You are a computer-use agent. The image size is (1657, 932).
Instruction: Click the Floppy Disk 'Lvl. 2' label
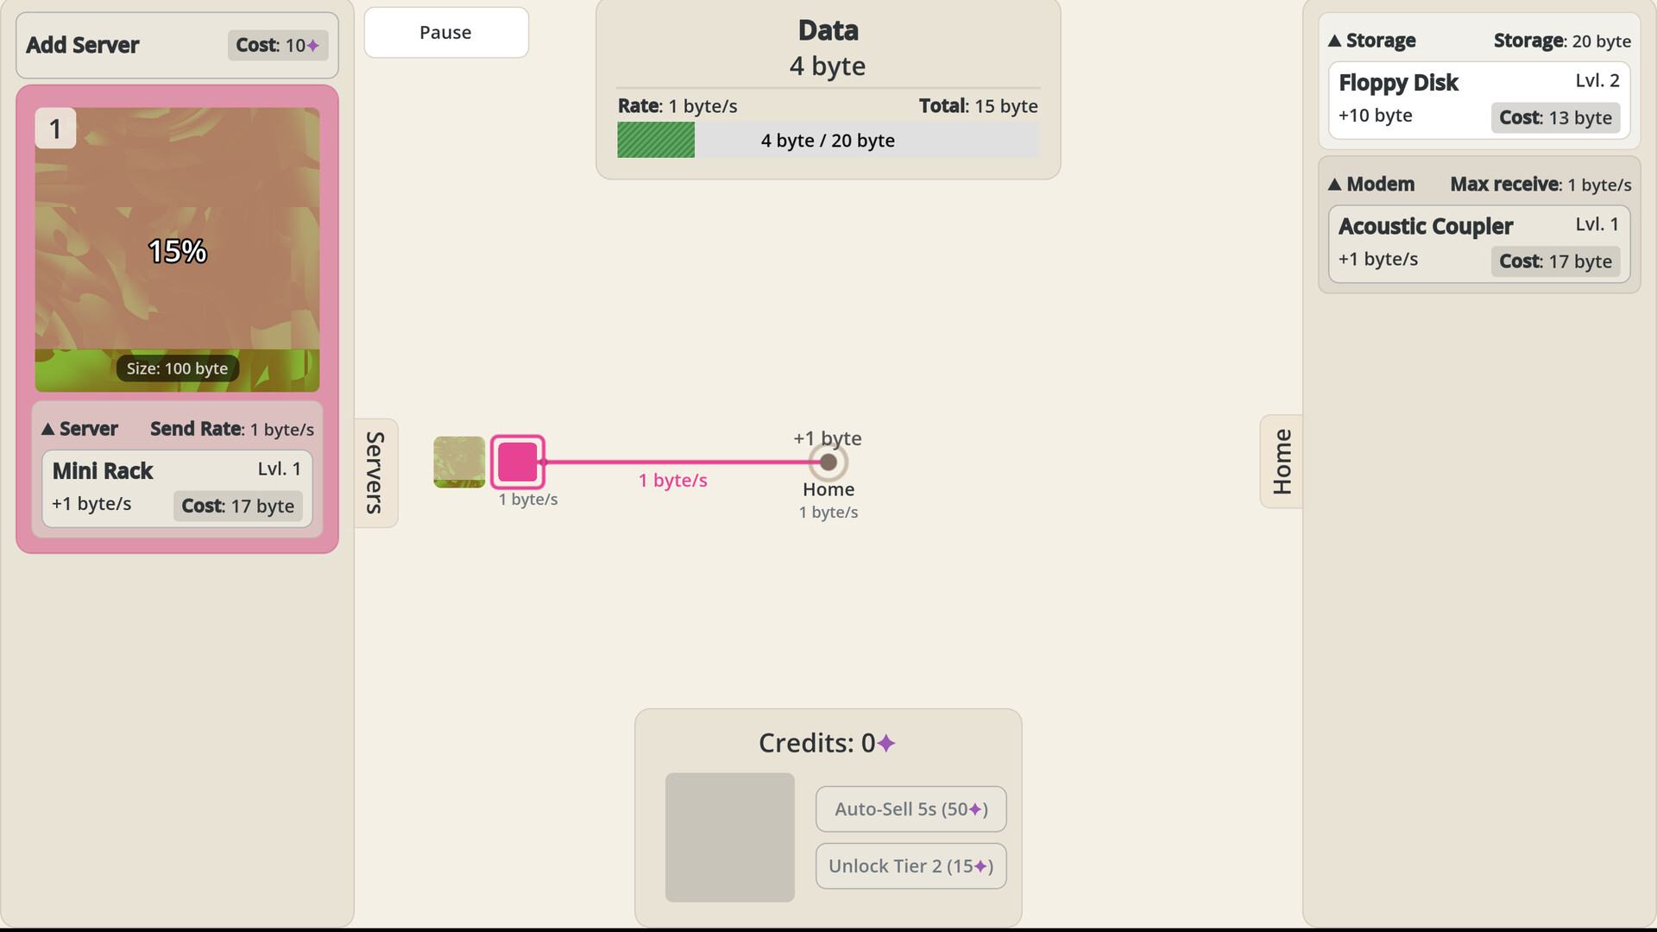pyautogui.click(x=1597, y=80)
